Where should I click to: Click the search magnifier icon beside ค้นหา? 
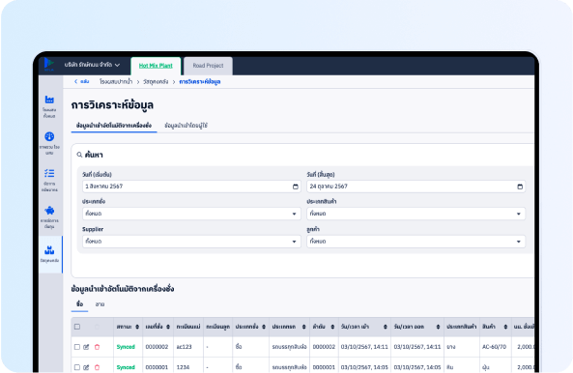click(79, 155)
